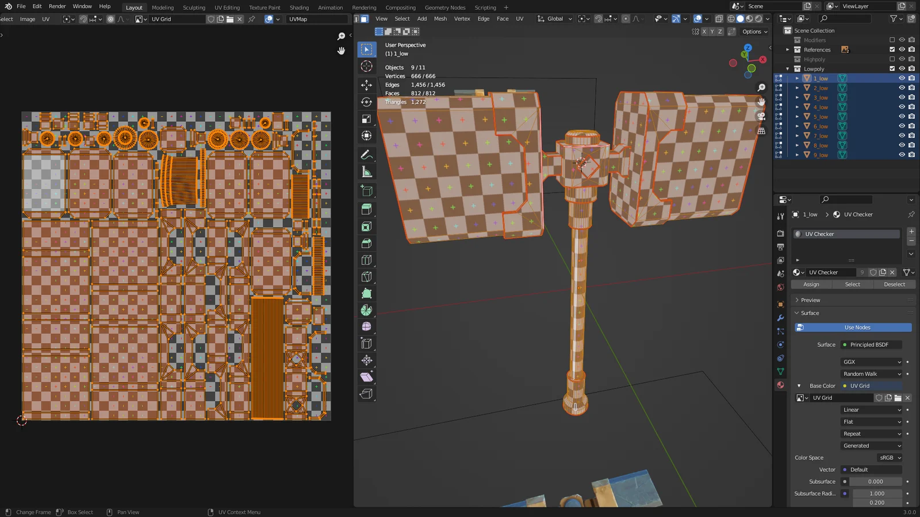Image resolution: width=920 pixels, height=517 pixels.
Task: Open the GGX distribution dropdown
Action: click(x=871, y=362)
